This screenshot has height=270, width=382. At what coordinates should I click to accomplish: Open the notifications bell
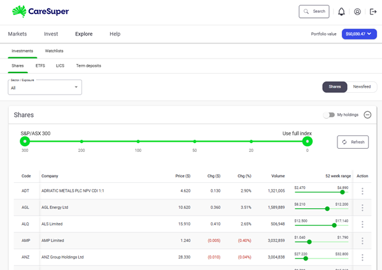coord(341,11)
